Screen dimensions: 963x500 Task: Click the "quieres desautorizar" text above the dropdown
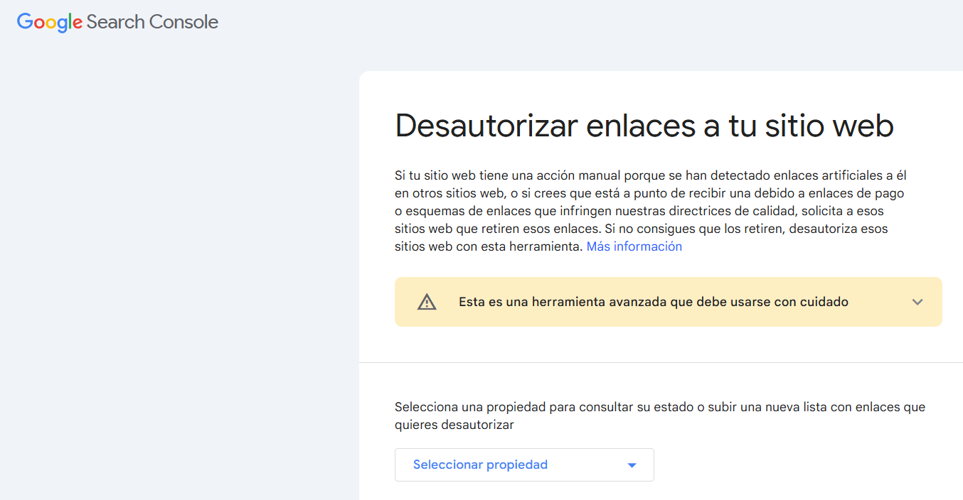(454, 425)
